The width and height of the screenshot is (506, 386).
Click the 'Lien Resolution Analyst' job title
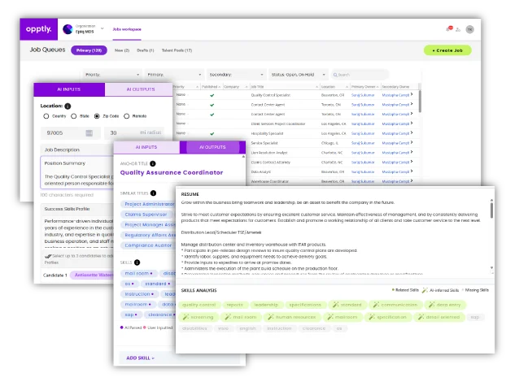269,153
